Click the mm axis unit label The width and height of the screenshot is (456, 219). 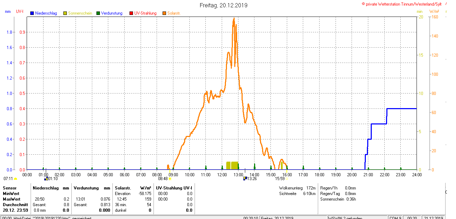tap(8, 11)
